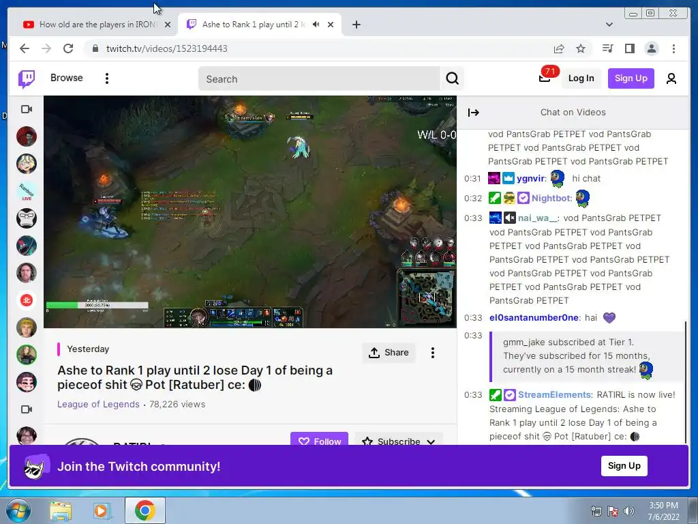Click the Chat on Videos header

coord(573,113)
